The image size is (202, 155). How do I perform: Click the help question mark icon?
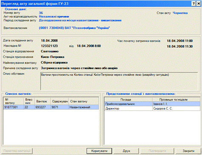193,3
